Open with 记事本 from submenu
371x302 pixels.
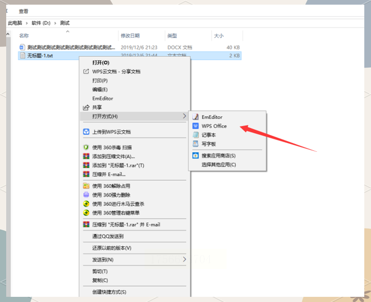pyautogui.click(x=208, y=135)
